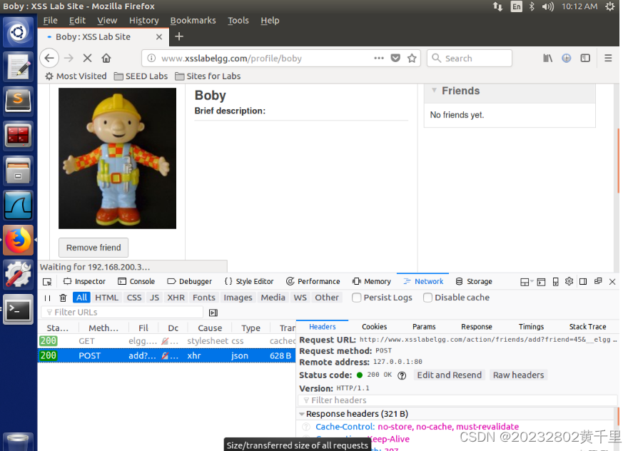This screenshot has height=451, width=633.
Task: Focus the Filter URLs input field
Action: (x=122, y=312)
